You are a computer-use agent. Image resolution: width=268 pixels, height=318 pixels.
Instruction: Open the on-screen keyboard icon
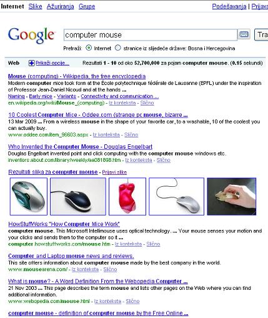244,34
